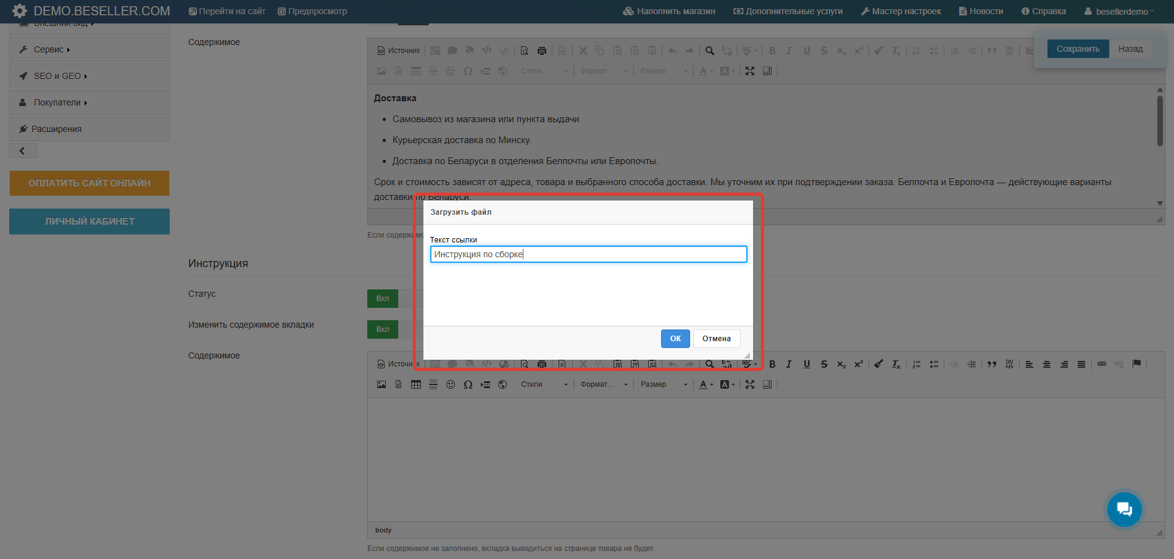Insert special character omega in lower editor
1174x559 pixels.
pos(468,384)
